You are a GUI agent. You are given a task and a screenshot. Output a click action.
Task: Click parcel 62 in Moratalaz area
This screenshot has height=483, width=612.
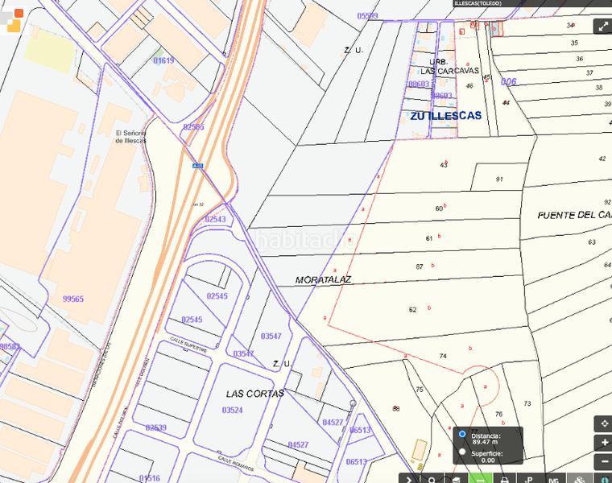coord(413,310)
